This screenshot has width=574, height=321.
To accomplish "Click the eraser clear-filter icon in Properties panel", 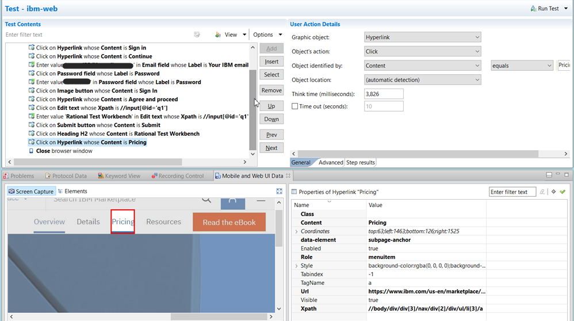I will click(542, 192).
